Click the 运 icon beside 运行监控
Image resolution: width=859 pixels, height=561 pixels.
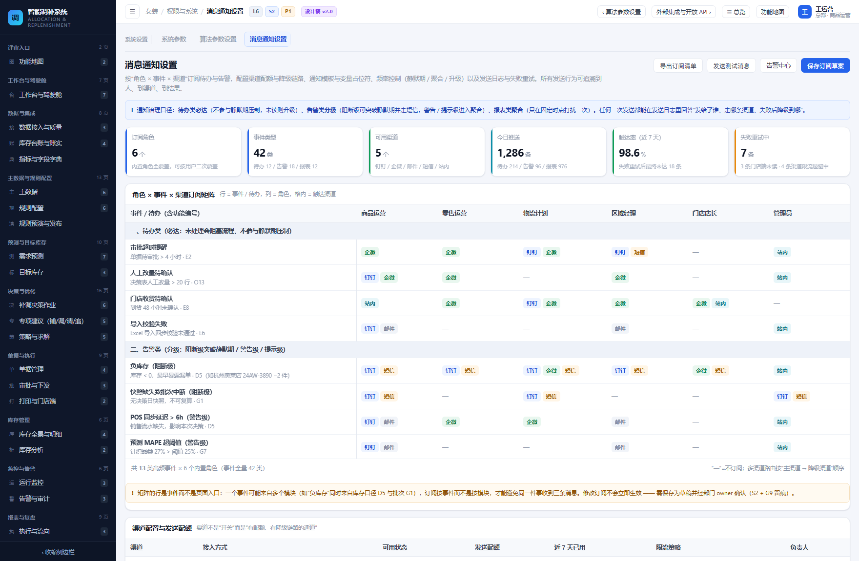12,483
